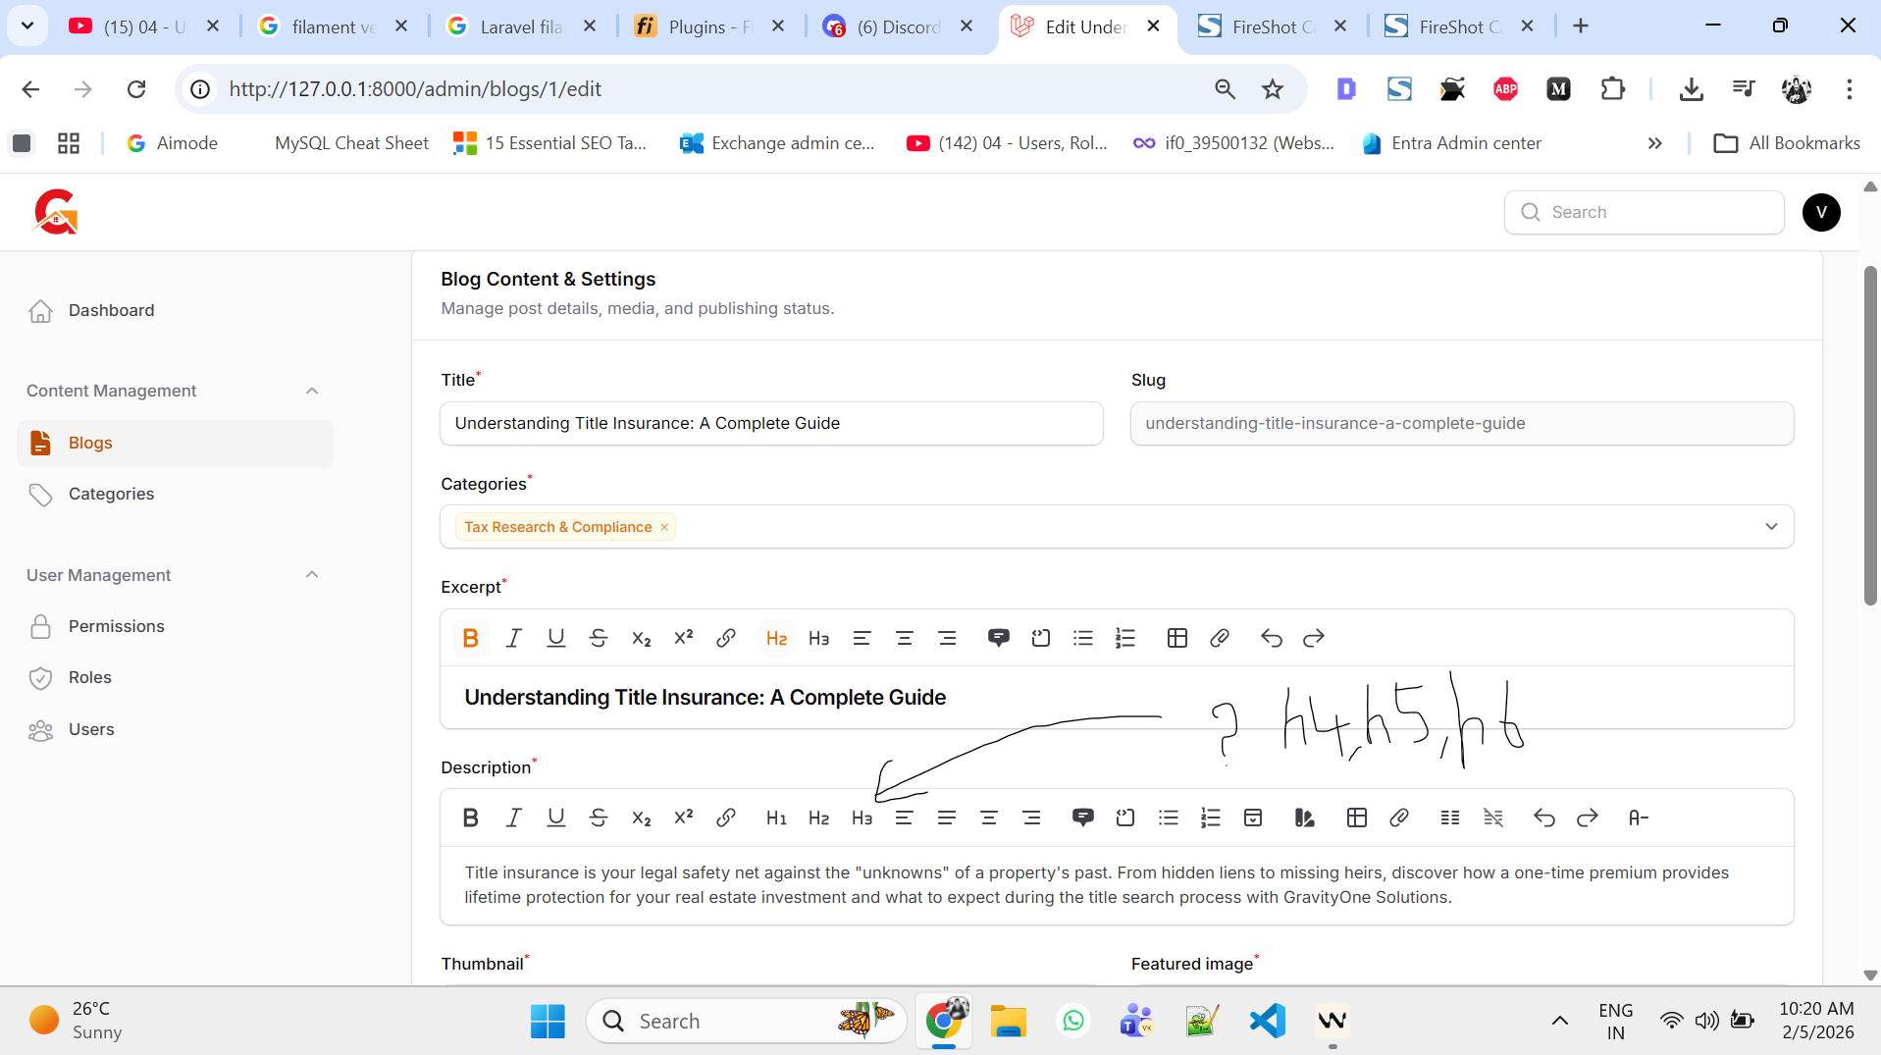Redo the change in the Description editor
Screen dimensions: 1881x1055
[x=1588, y=818]
